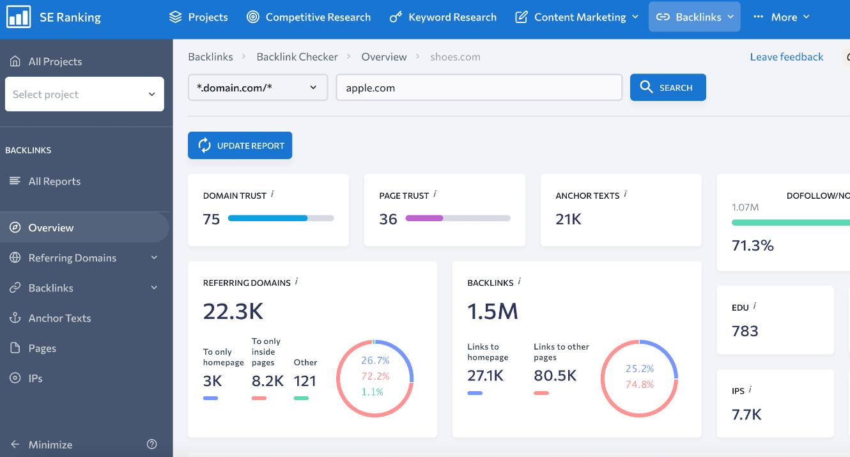The width and height of the screenshot is (850, 457).
Task: Select Anchor Texts in the sidebar
Action: 58,318
